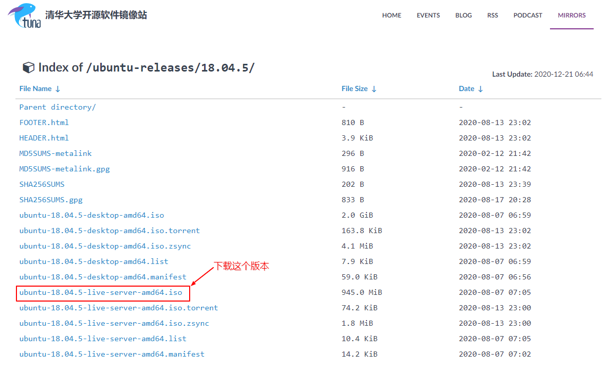
Task: Click the package box icon beside Index of
Action: click(28, 68)
